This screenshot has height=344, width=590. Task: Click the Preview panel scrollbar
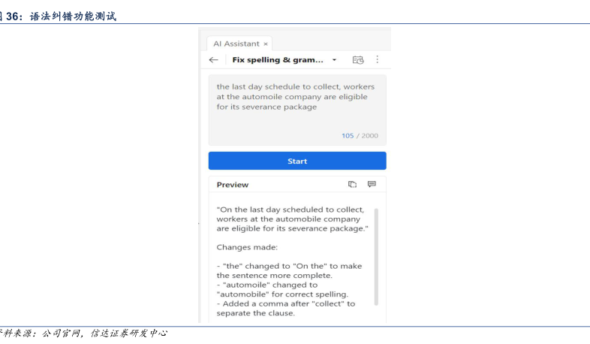(376, 255)
